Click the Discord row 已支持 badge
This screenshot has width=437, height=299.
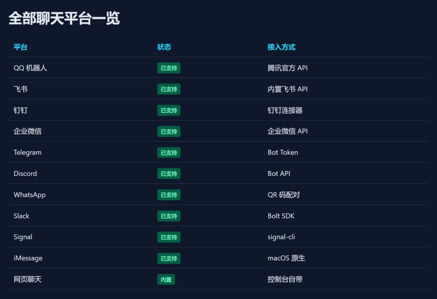(169, 174)
